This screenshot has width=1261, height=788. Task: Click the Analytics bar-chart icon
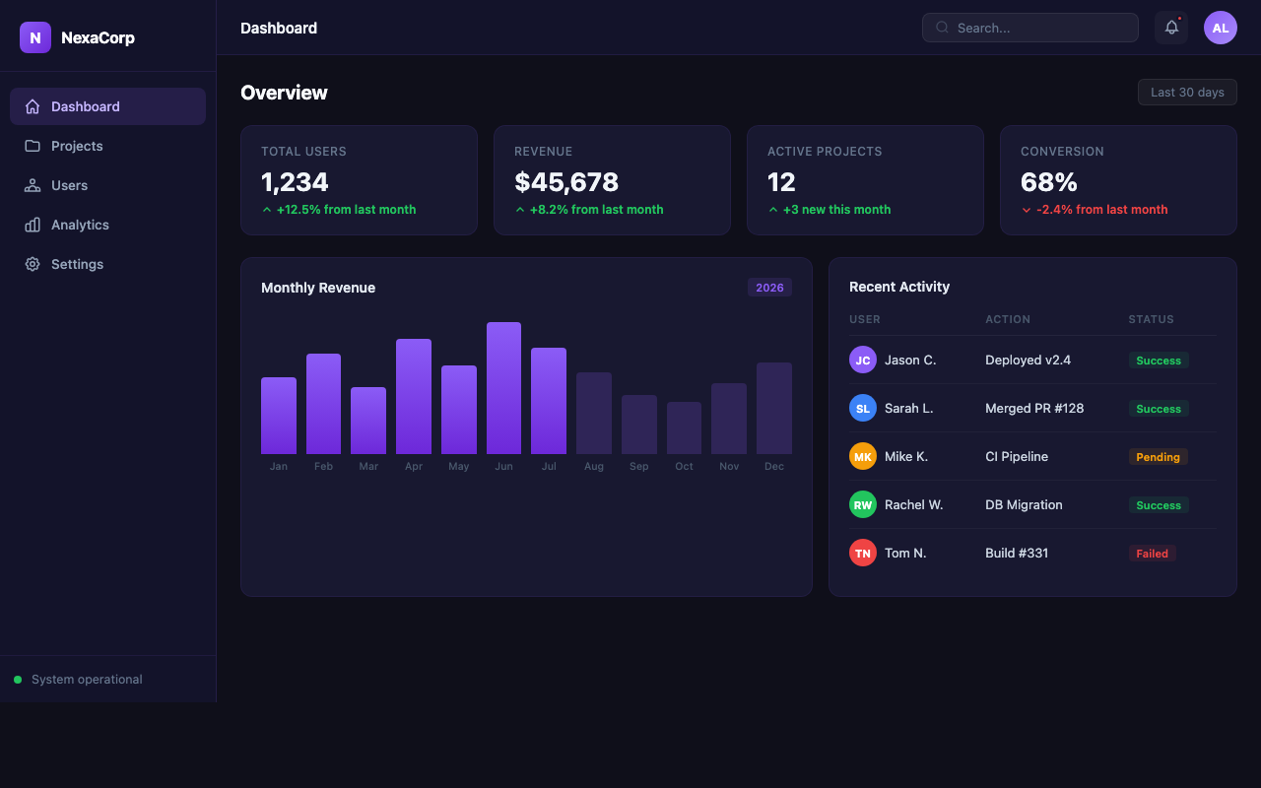coord(33,225)
